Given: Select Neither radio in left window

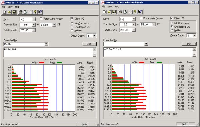Looking at the screenshot, I should pos(72,30).
